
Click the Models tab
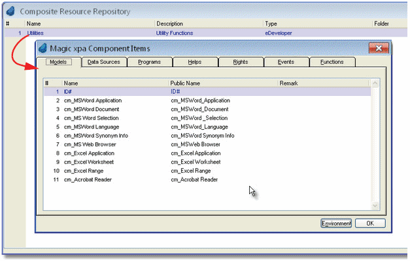tap(58, 62)
